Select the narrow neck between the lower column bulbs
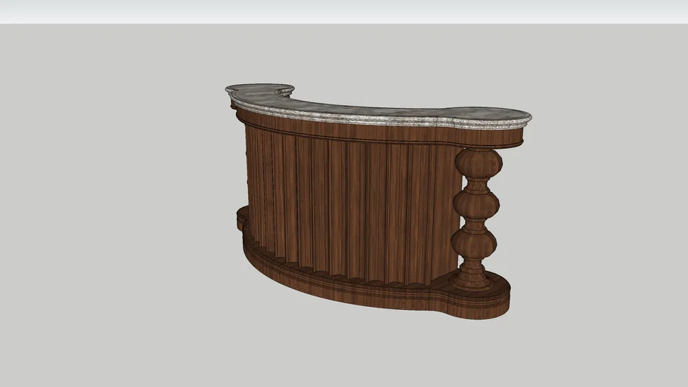688x387 pixels. click(475, 224)
